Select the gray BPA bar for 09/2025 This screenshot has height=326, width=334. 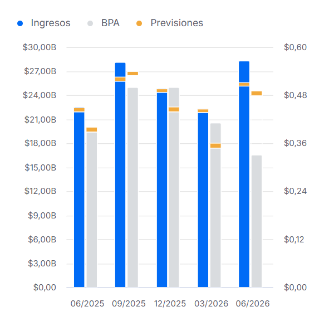pos(132,188)
